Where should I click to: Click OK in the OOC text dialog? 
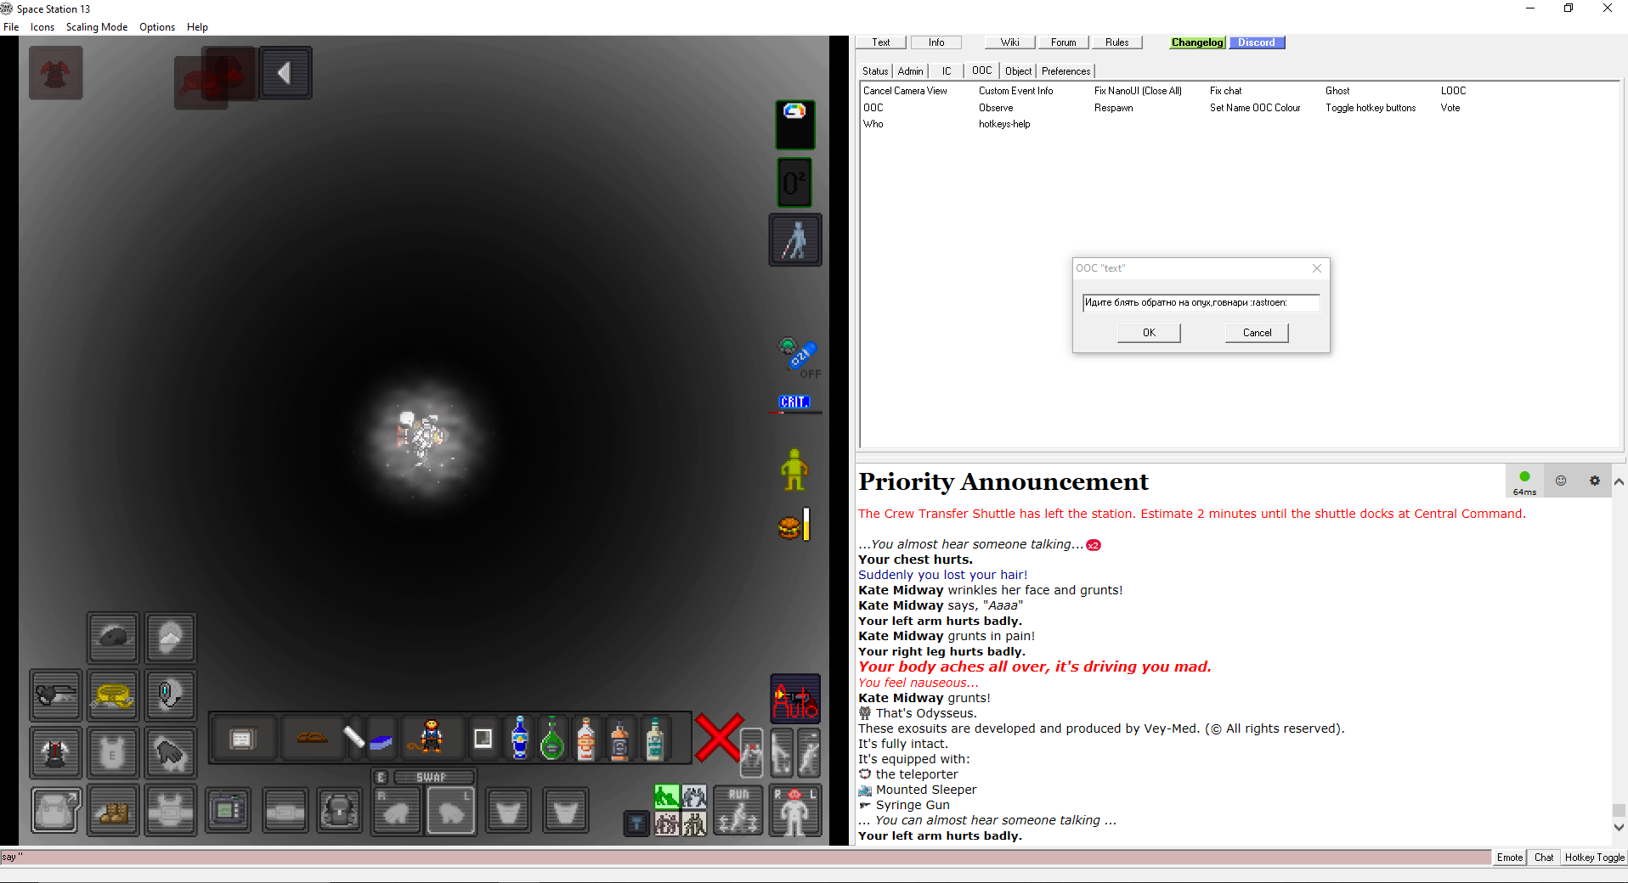click(x=1149, y=333)
